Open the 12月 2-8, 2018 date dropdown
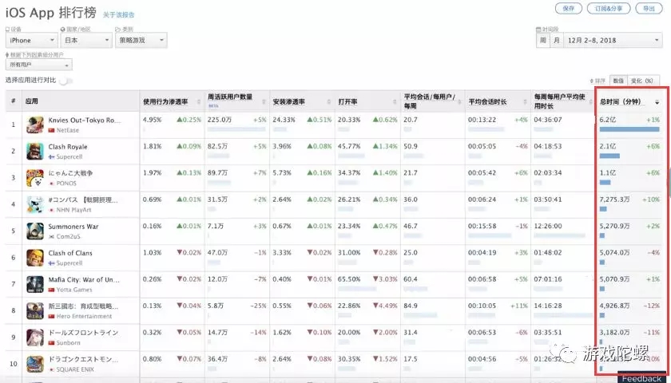The image size is (671, 383). (x=613, y=40)
